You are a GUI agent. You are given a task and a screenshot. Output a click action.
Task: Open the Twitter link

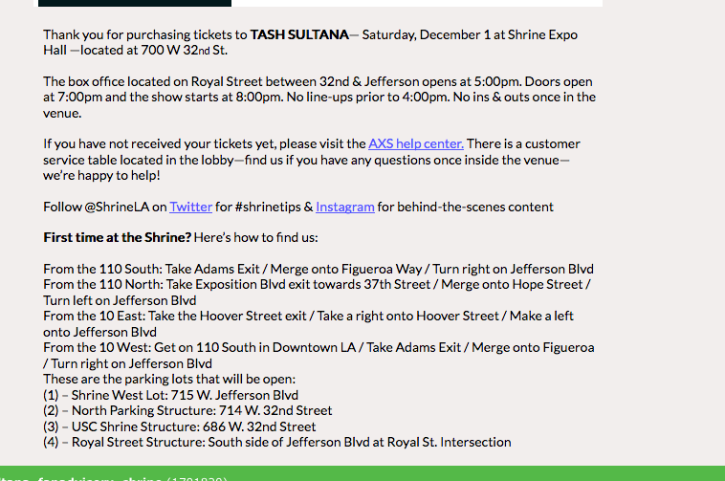click(190, 207)
